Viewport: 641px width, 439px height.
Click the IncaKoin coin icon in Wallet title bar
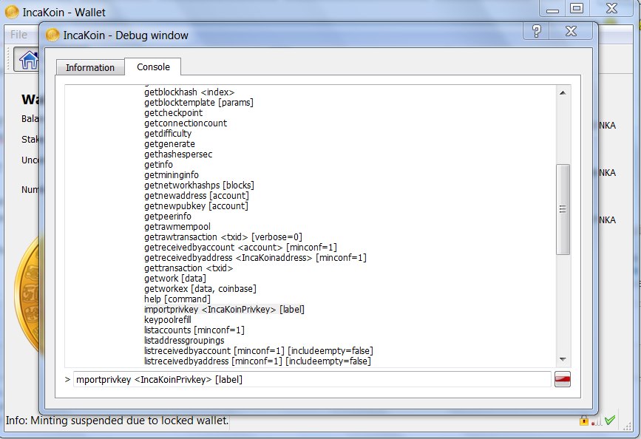12,13
